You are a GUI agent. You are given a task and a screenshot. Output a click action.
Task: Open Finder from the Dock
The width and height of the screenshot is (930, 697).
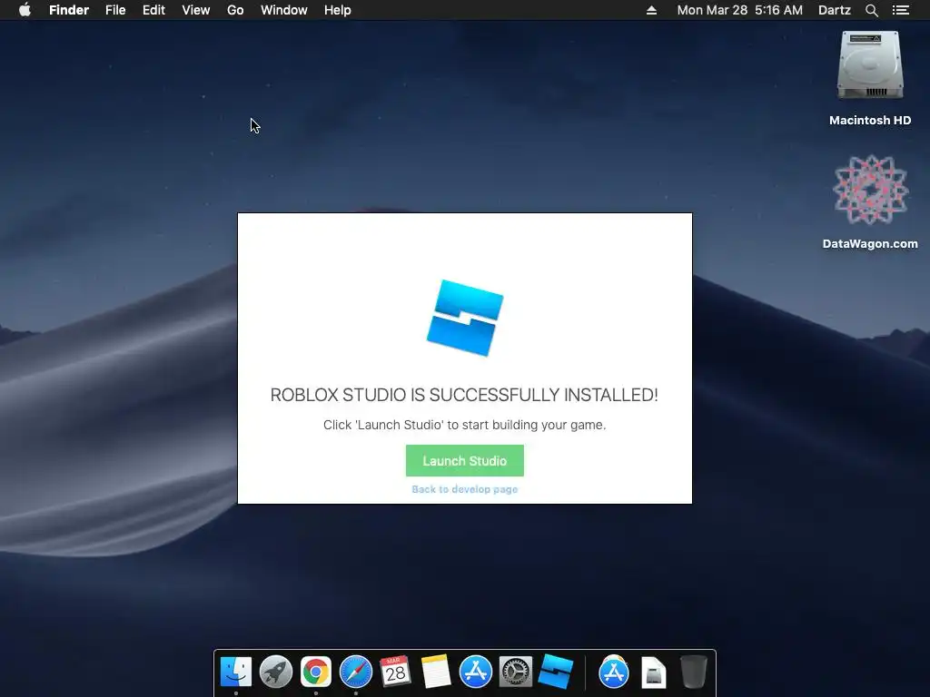pyautogui.click(x=236, y=672)
